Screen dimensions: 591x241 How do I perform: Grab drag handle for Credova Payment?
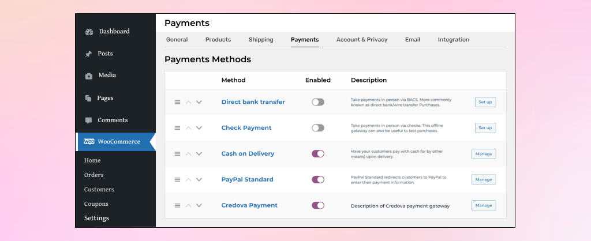coord(178,206)
